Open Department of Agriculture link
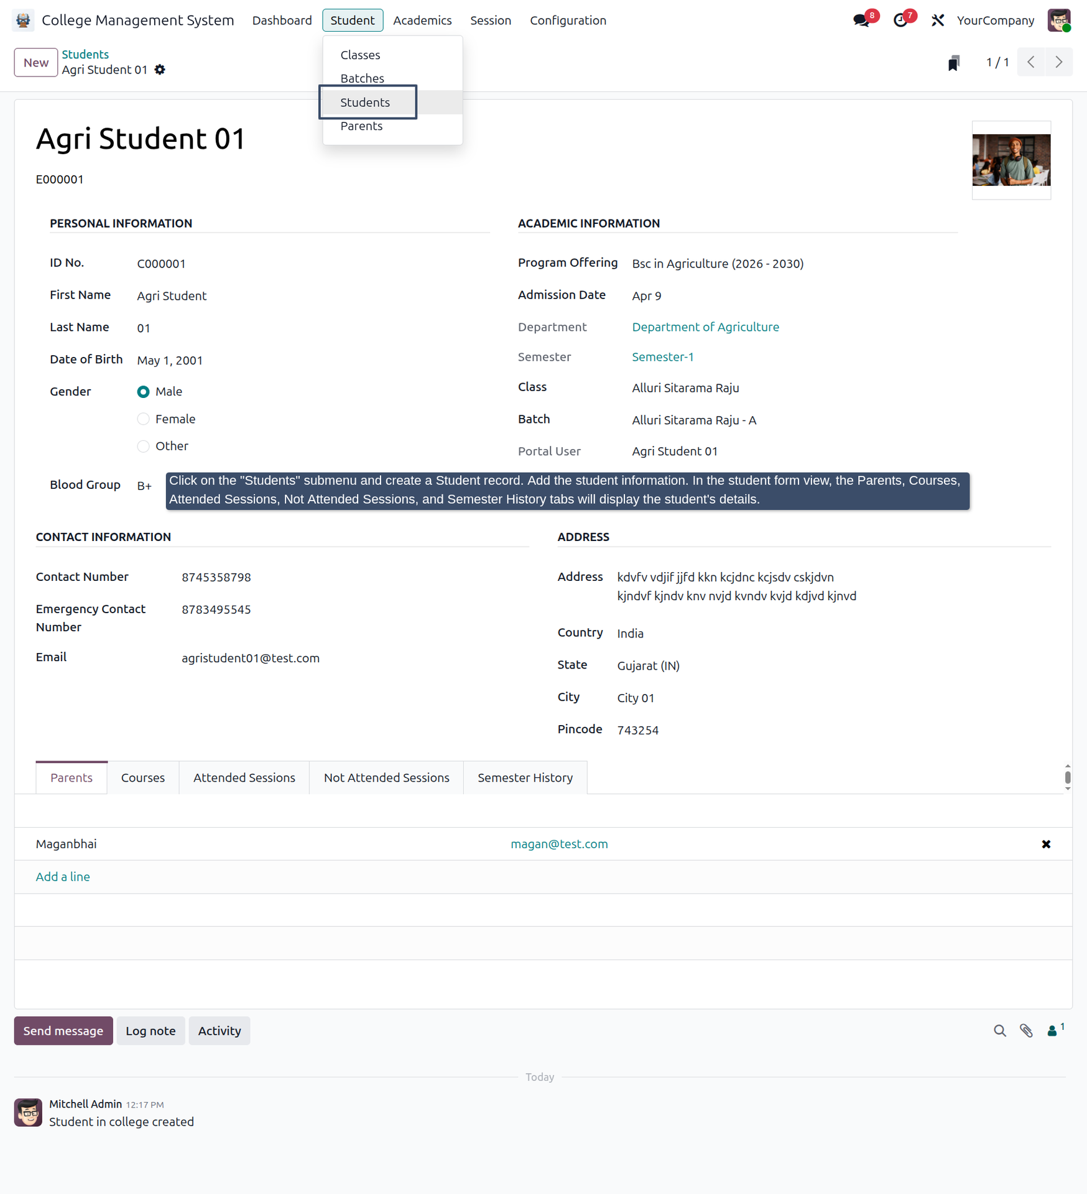 [705, 327]
